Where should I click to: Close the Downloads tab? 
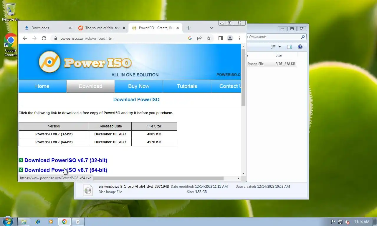point(70,28)
